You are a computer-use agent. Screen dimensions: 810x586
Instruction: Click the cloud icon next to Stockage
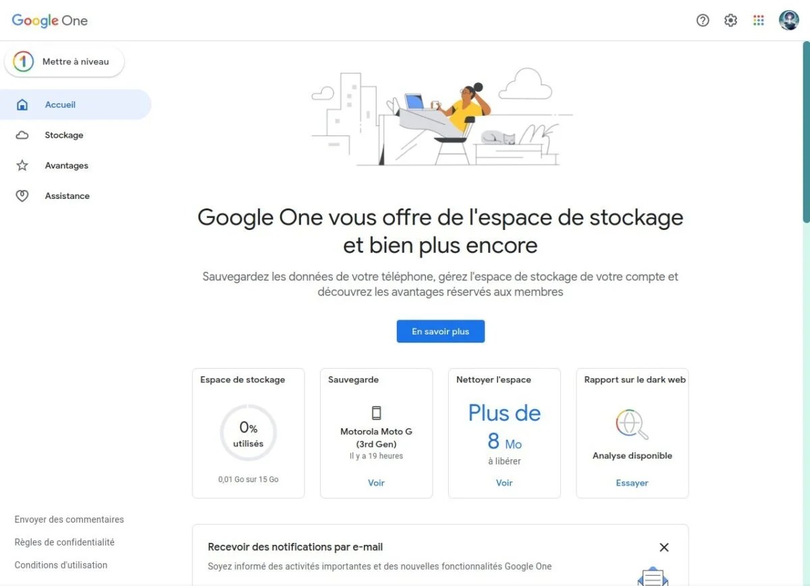tap(22, 135)
